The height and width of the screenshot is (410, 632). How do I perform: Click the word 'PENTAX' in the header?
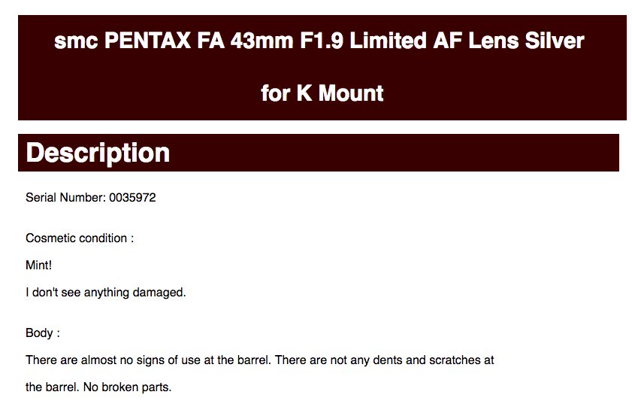coord(147,41)
